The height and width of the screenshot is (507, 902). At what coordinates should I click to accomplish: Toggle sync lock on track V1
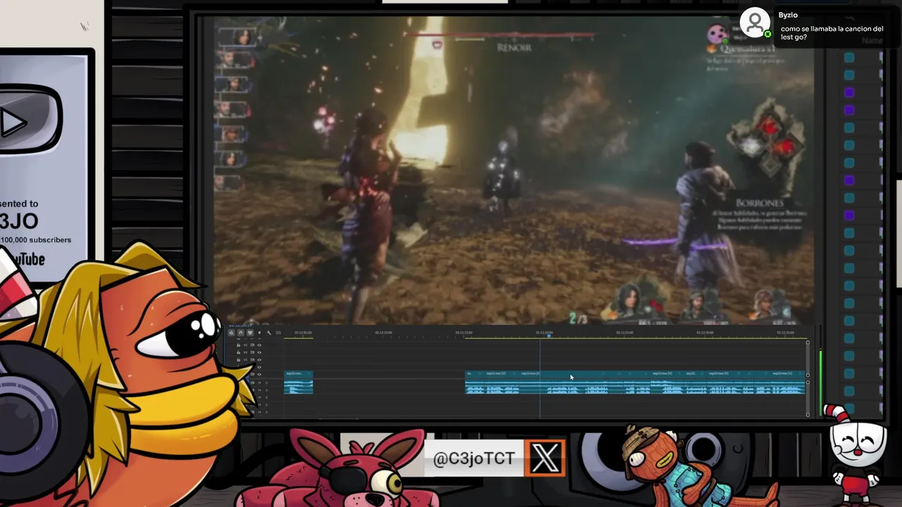(252, 375)
